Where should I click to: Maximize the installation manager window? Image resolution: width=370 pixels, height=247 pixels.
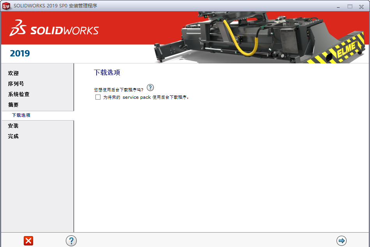click(x=350, y=7)
